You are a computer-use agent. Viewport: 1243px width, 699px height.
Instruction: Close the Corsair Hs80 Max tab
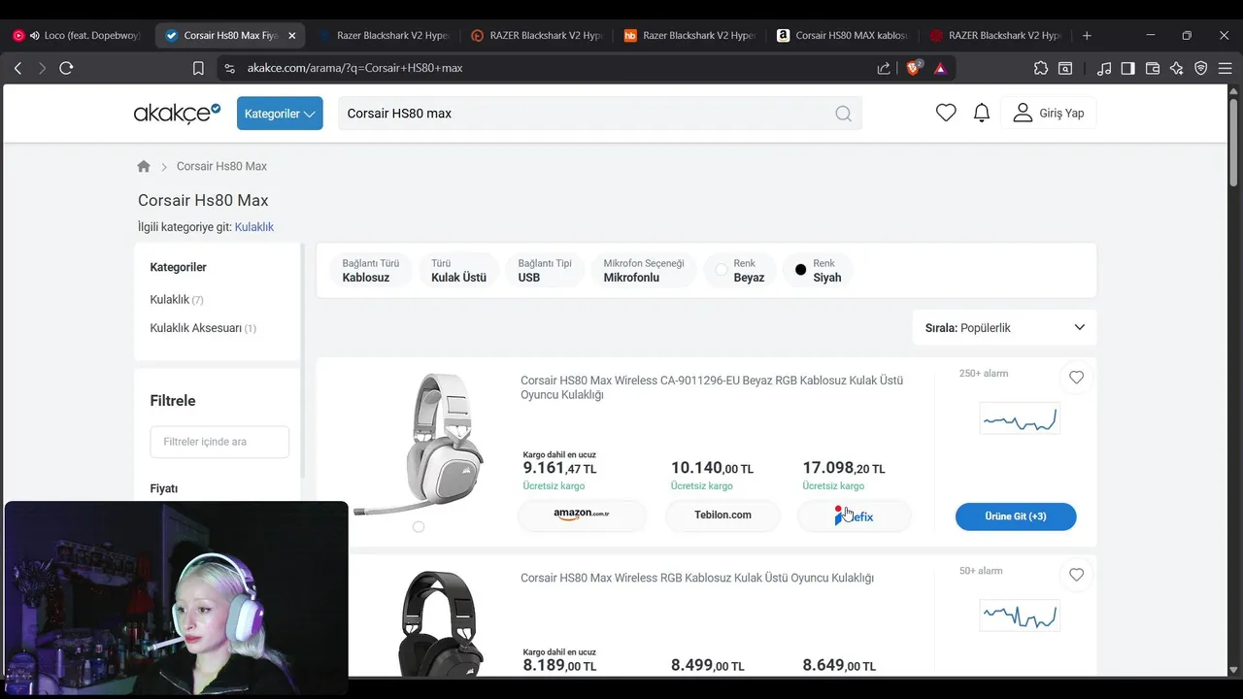coord(291,35)
